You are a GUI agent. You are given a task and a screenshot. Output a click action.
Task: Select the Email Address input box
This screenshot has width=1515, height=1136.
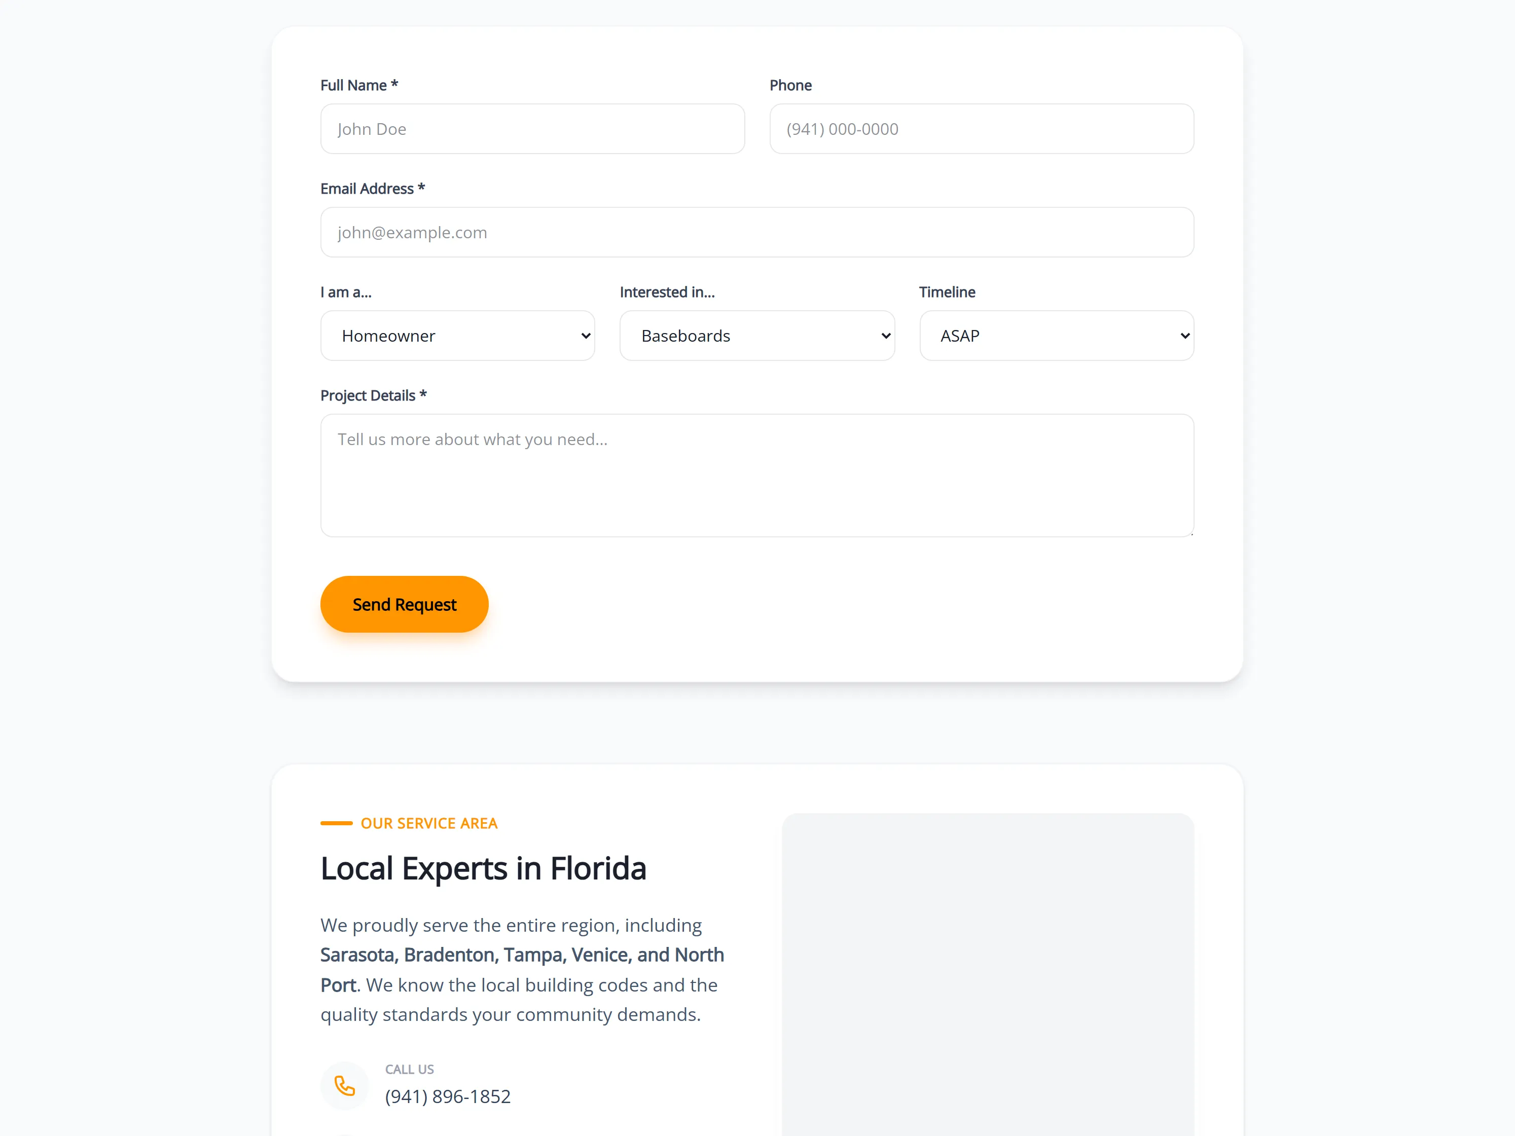pyautogui.click(x=757, y=232)
